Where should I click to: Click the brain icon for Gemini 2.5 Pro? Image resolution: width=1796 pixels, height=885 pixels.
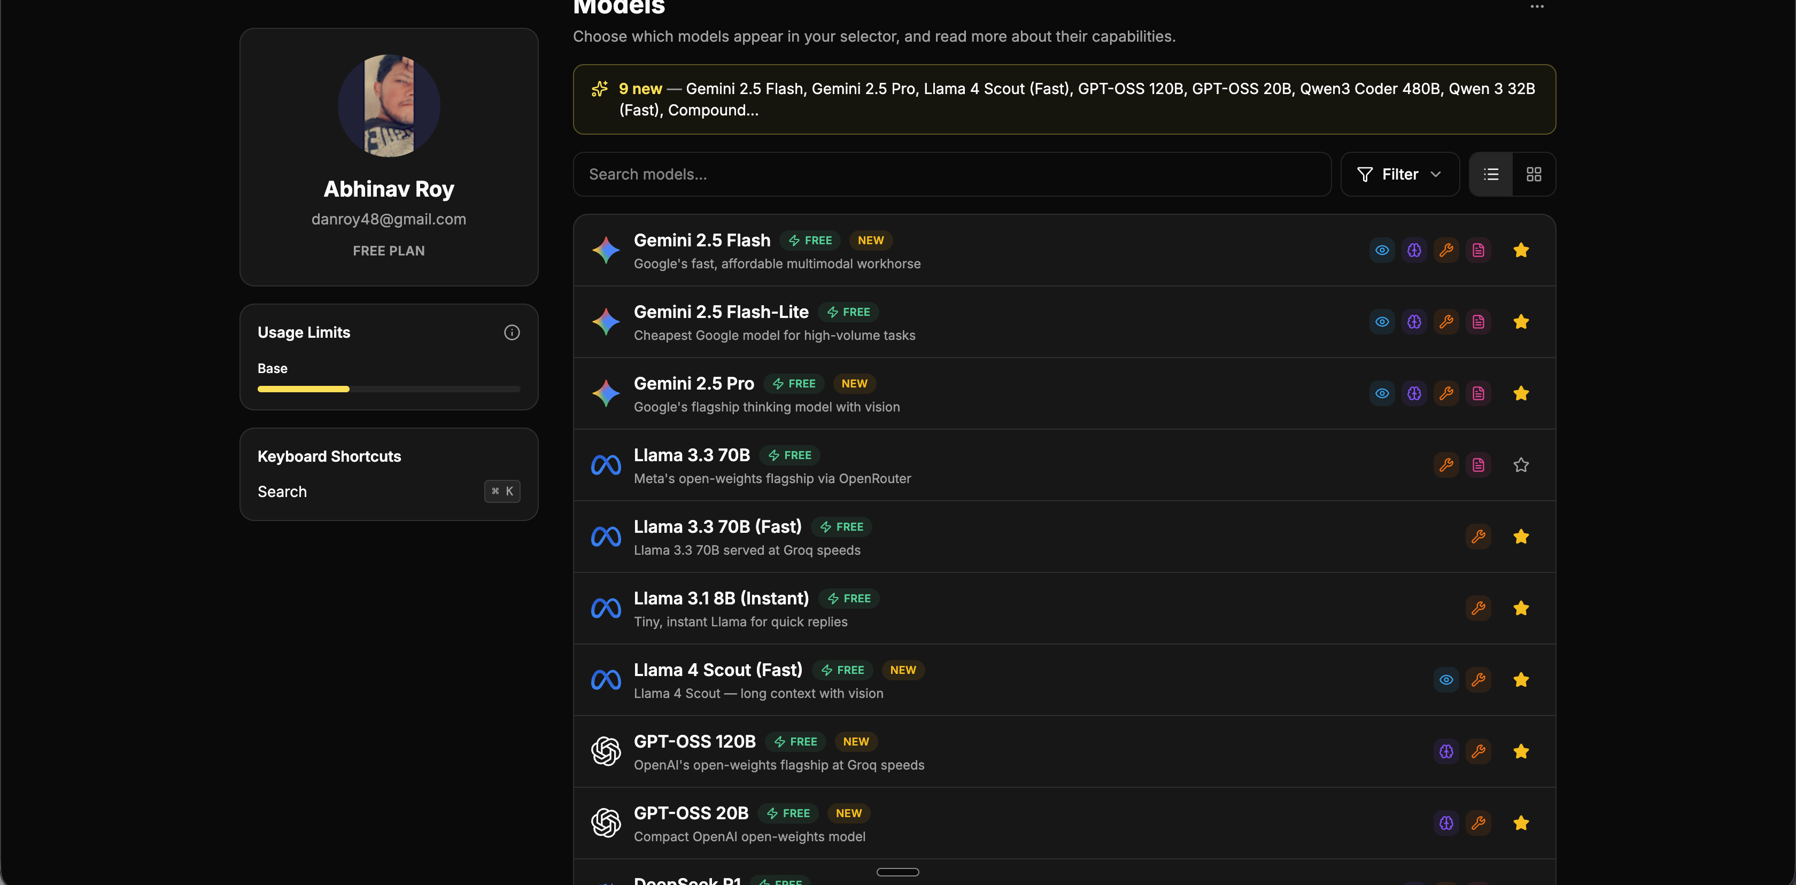[x=1414, y=394]
